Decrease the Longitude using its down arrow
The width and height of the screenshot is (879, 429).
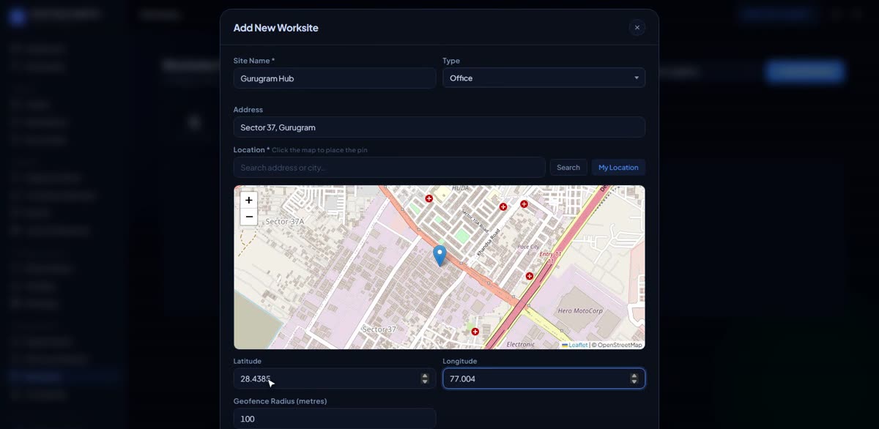point(634,381)
